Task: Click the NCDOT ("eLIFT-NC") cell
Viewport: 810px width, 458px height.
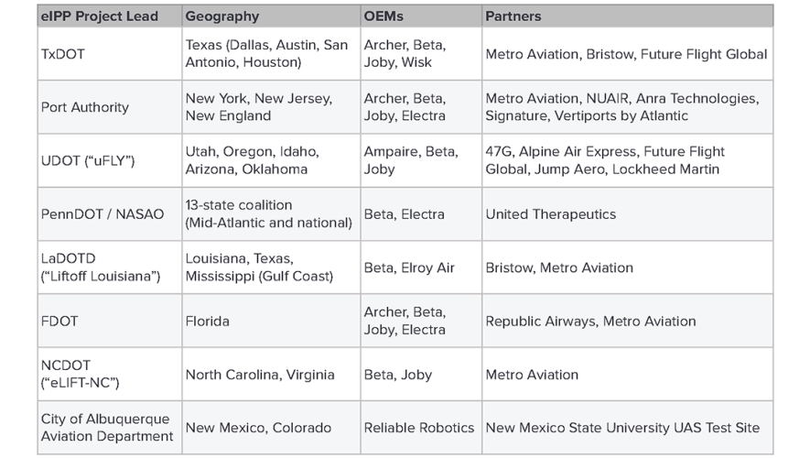Action: [x=81, y=375]
